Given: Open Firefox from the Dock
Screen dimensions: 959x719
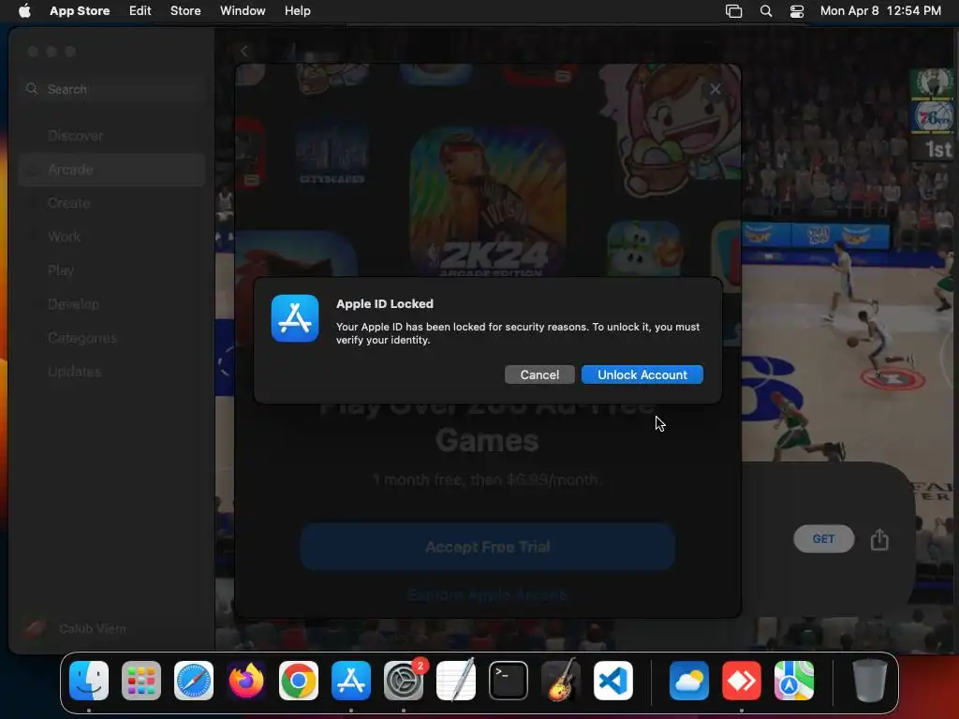Looking at the screenshot, I should pyautogui.click(x=246, y=681).
